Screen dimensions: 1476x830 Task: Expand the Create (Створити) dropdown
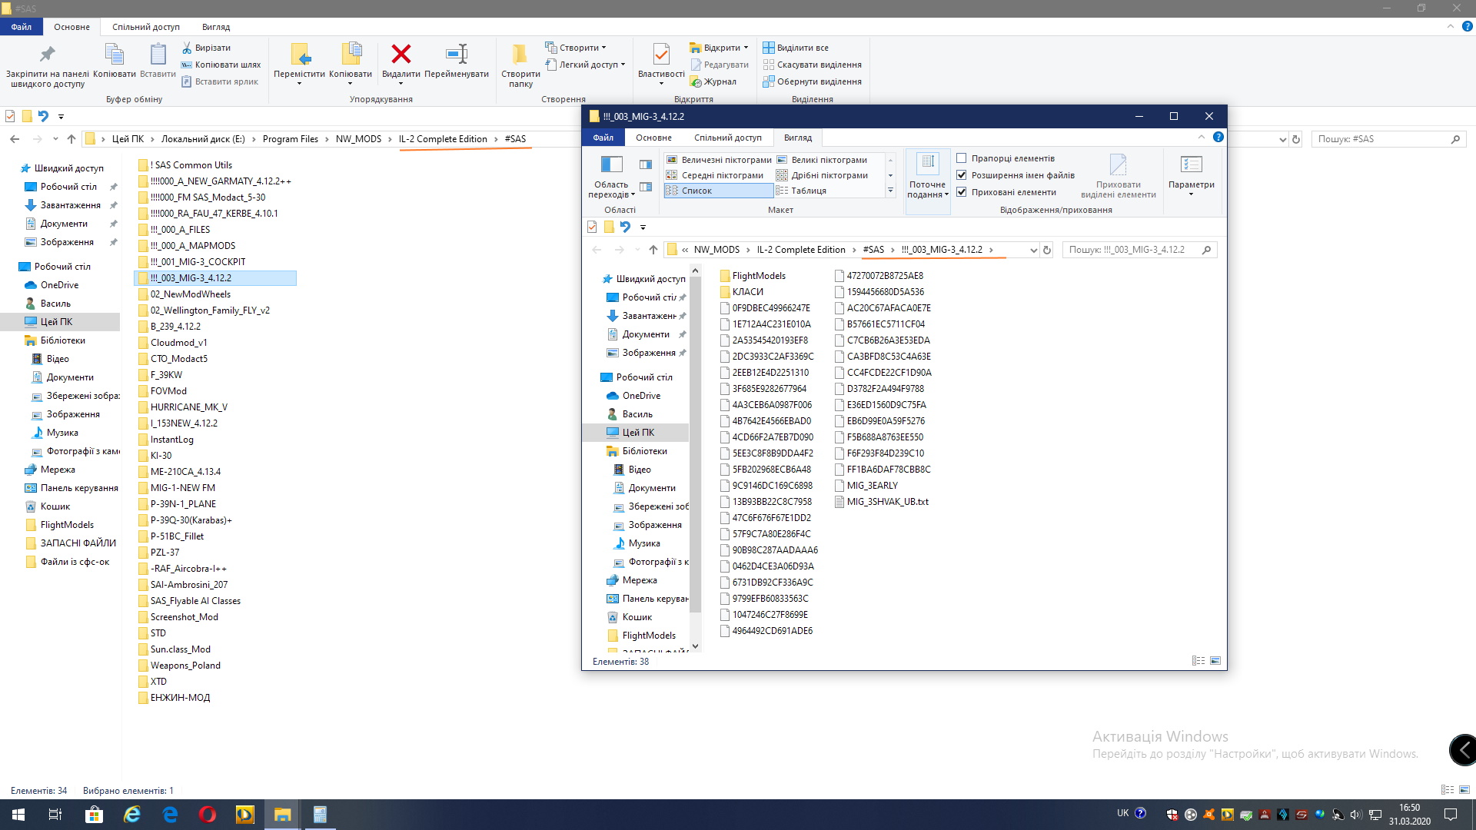(579, 48)
